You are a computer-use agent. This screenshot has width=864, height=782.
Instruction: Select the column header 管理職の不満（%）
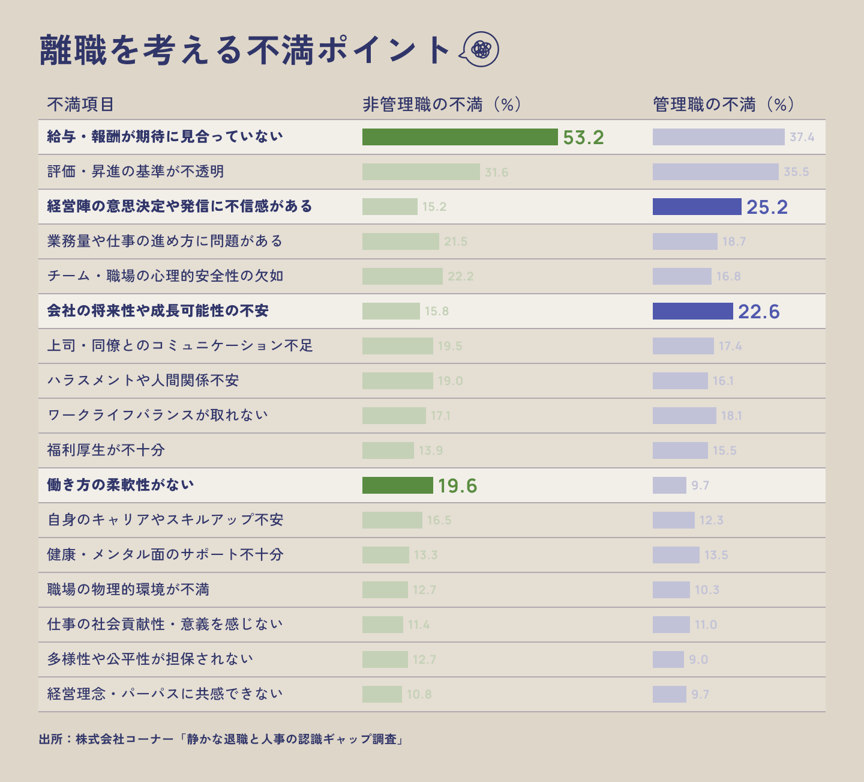[725, 105]
